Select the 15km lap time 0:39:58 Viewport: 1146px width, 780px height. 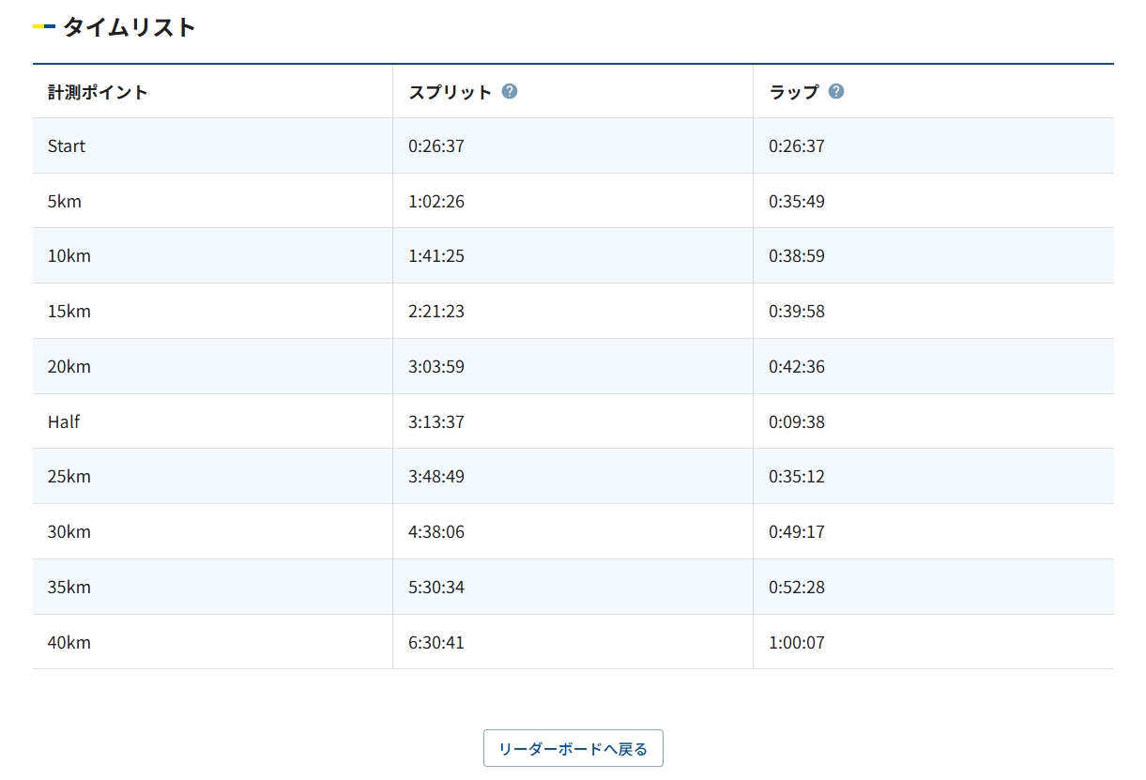(797, 312)
